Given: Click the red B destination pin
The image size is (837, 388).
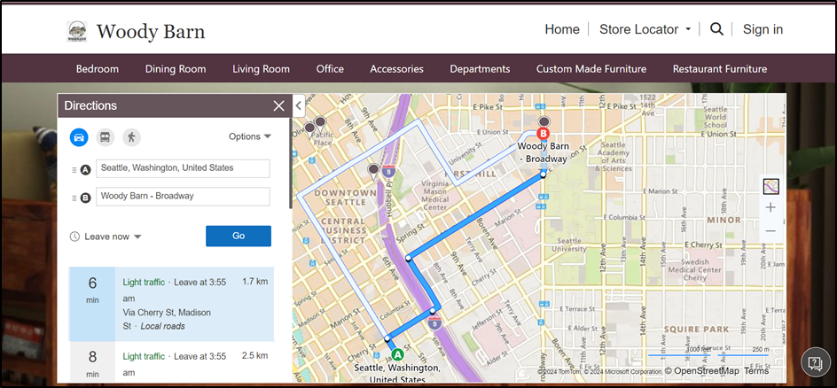Looking at the screenshot, I should pyautogui.click(x=544, y=133).
